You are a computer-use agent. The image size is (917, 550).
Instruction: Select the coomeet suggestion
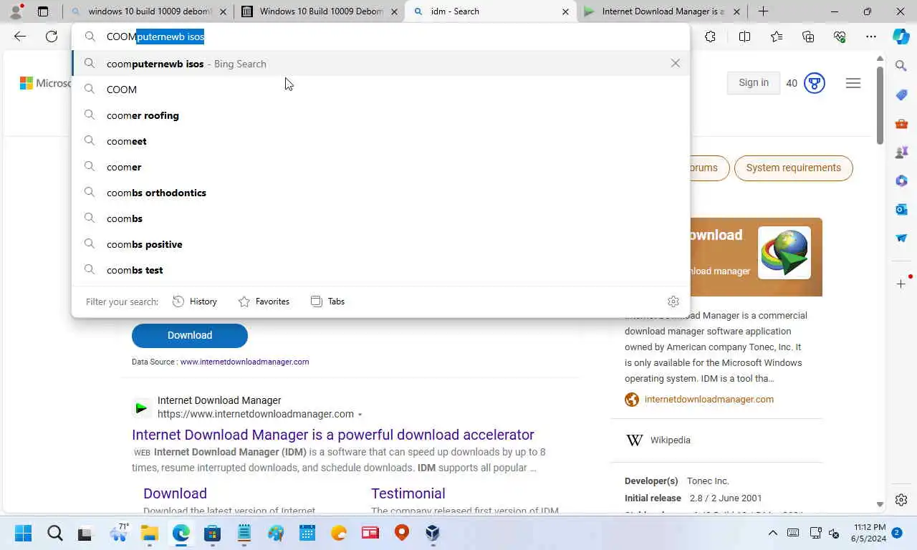tap(380, 141)
